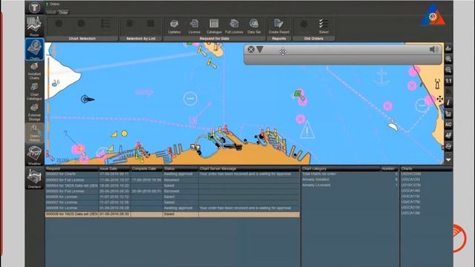Viewport: 475px width, 267px height.
Task: Sort orders by Status column
Action: [x=180, y=168]
